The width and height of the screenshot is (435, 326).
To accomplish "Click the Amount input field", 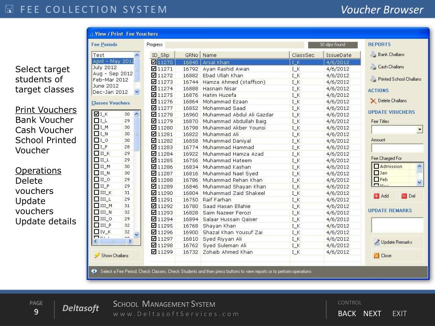I will 397,148.
